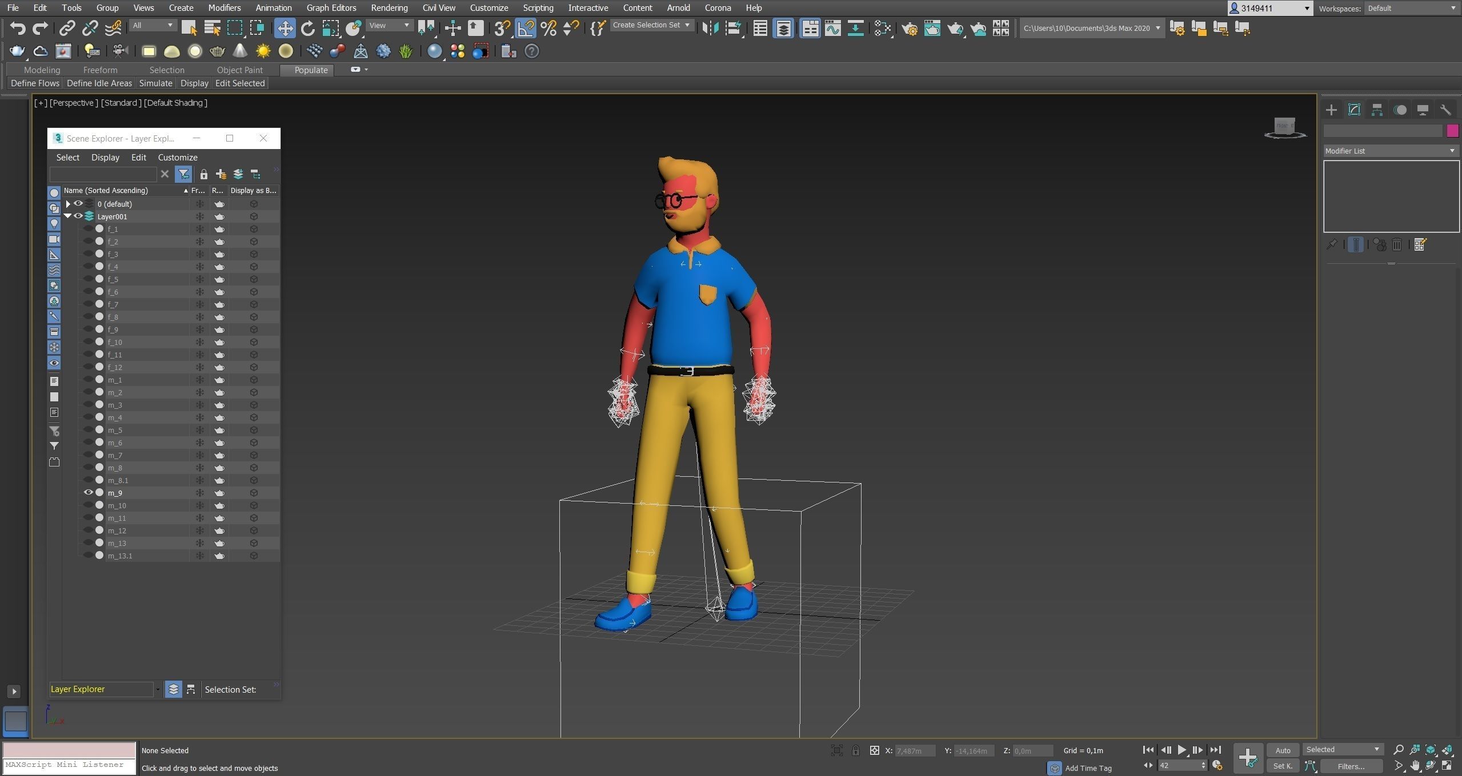Click the Sun light icon
Viewport: 1462px width, 776px height.
coord(263,51)
